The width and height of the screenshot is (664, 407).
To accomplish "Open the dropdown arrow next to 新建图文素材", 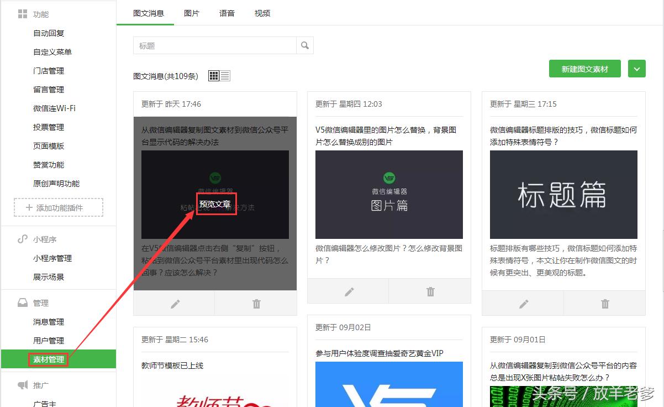I will click(x=636, y=69).
